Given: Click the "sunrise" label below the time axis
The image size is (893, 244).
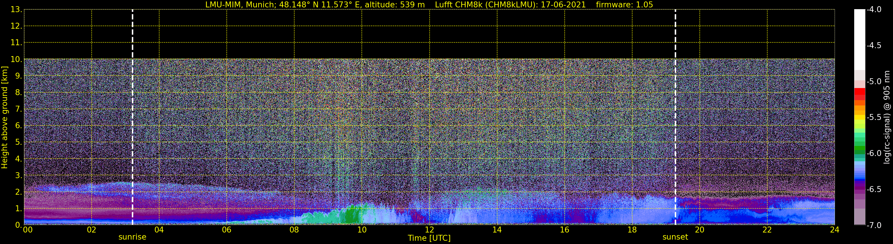Looking at the screenshot, I should 132,237.
